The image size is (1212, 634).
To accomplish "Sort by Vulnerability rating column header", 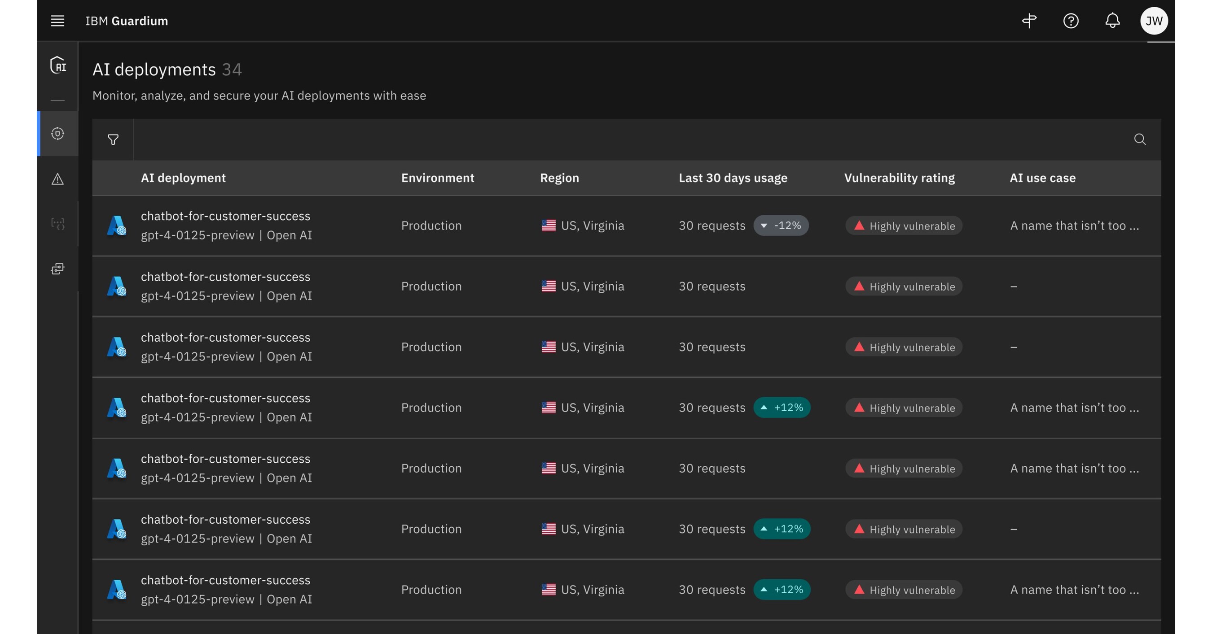I will [x=899, y=178].
